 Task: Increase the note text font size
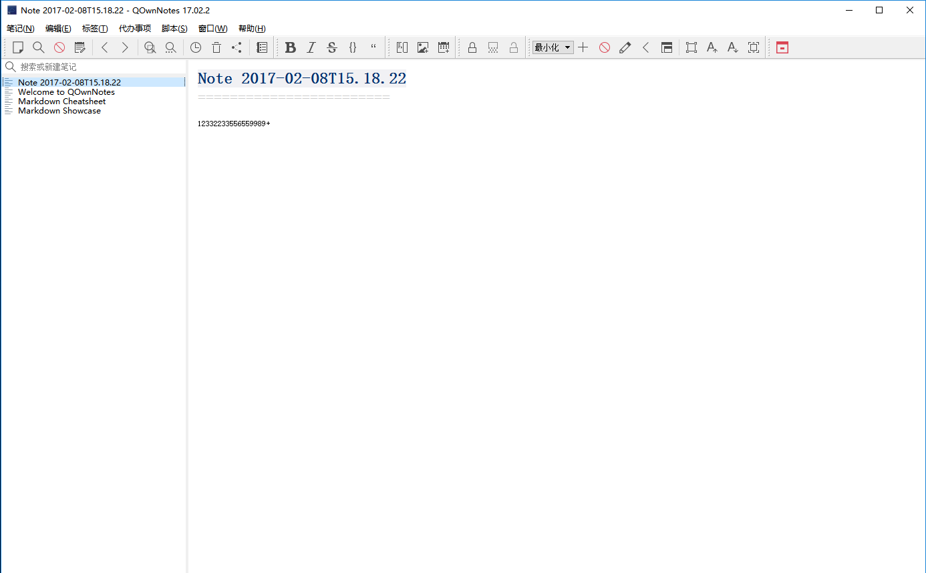pos(712,47)
